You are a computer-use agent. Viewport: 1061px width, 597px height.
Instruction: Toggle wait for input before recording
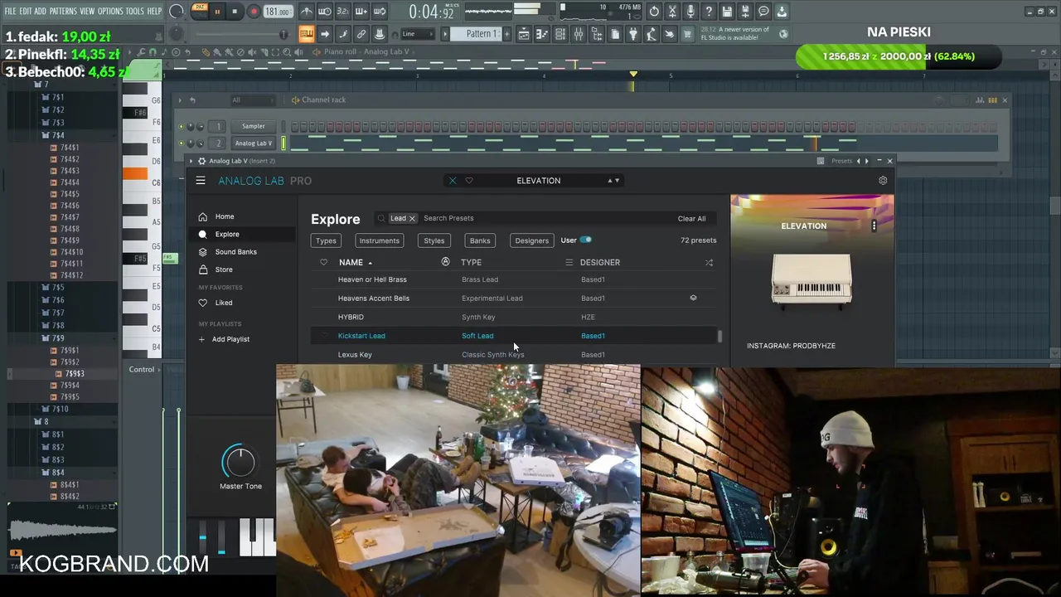tap(325, 11)
